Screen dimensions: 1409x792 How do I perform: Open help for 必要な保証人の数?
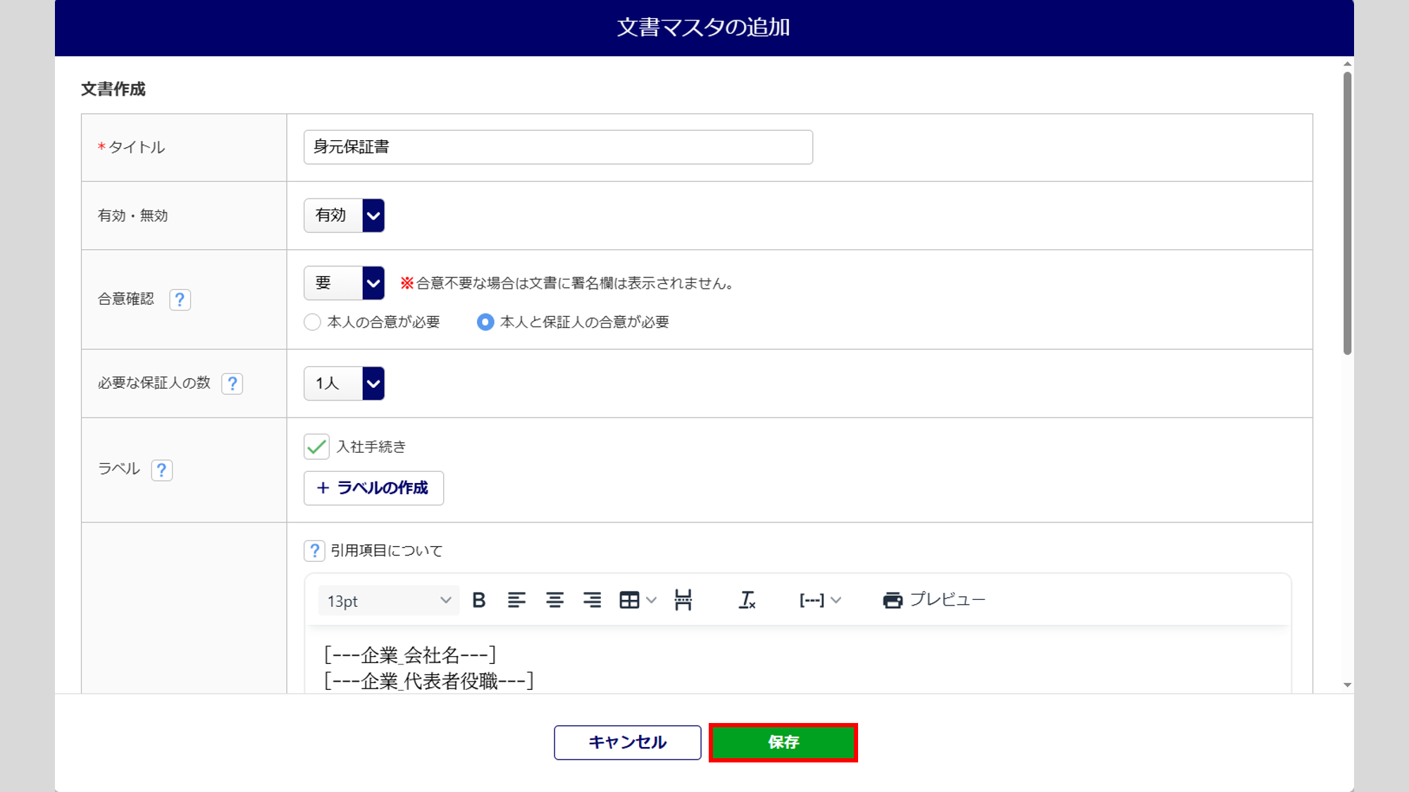coord(232,384)
